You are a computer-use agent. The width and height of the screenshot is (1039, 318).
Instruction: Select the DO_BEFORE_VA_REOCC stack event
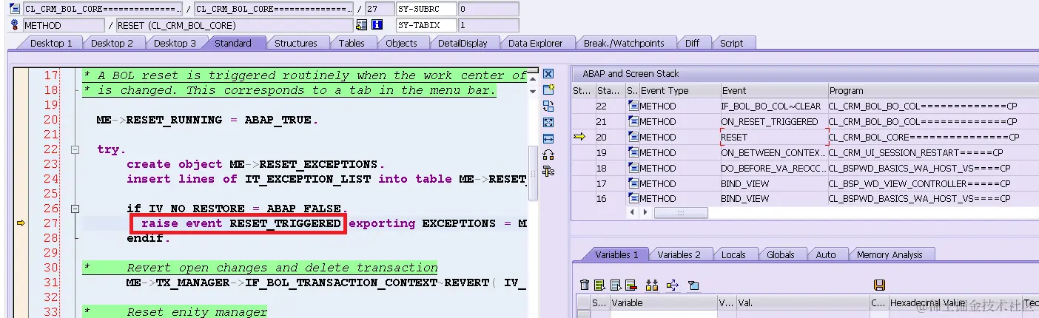click(x=773, y=168)
